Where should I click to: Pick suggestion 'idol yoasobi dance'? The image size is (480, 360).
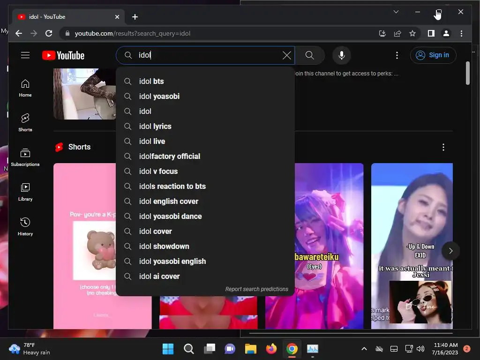click(x=205, y=217)
